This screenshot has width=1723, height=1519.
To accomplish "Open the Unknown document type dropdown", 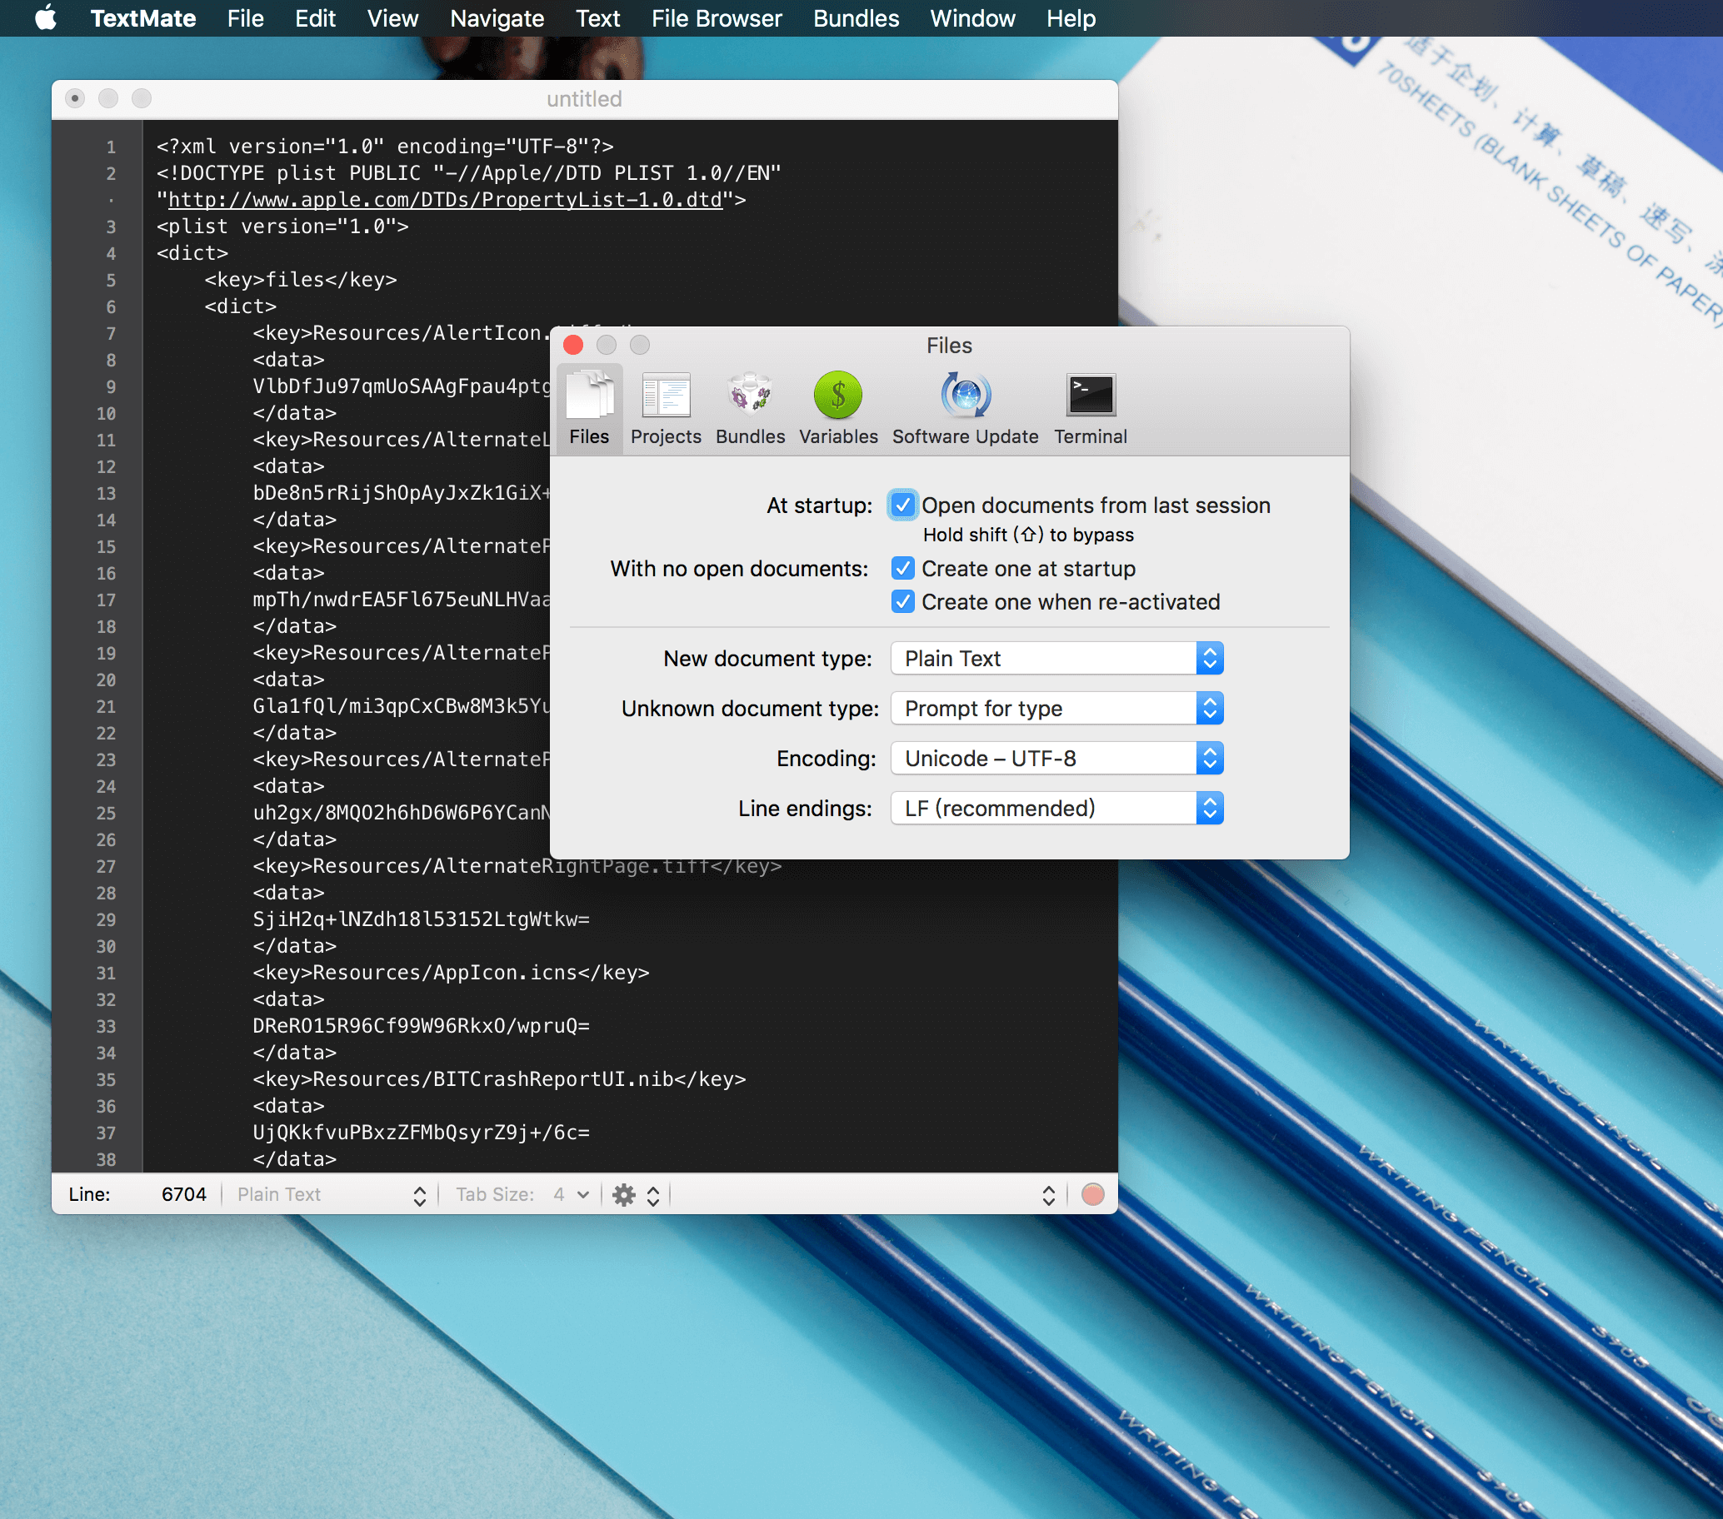I will 1057,708.
